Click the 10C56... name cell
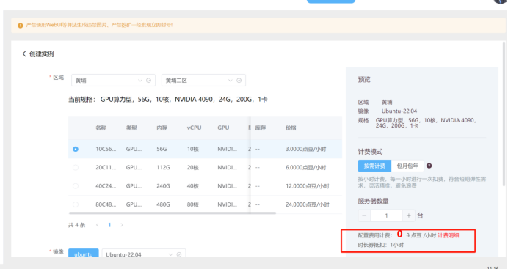The width and height of the screenshot is (508, 269). (106, 149)
